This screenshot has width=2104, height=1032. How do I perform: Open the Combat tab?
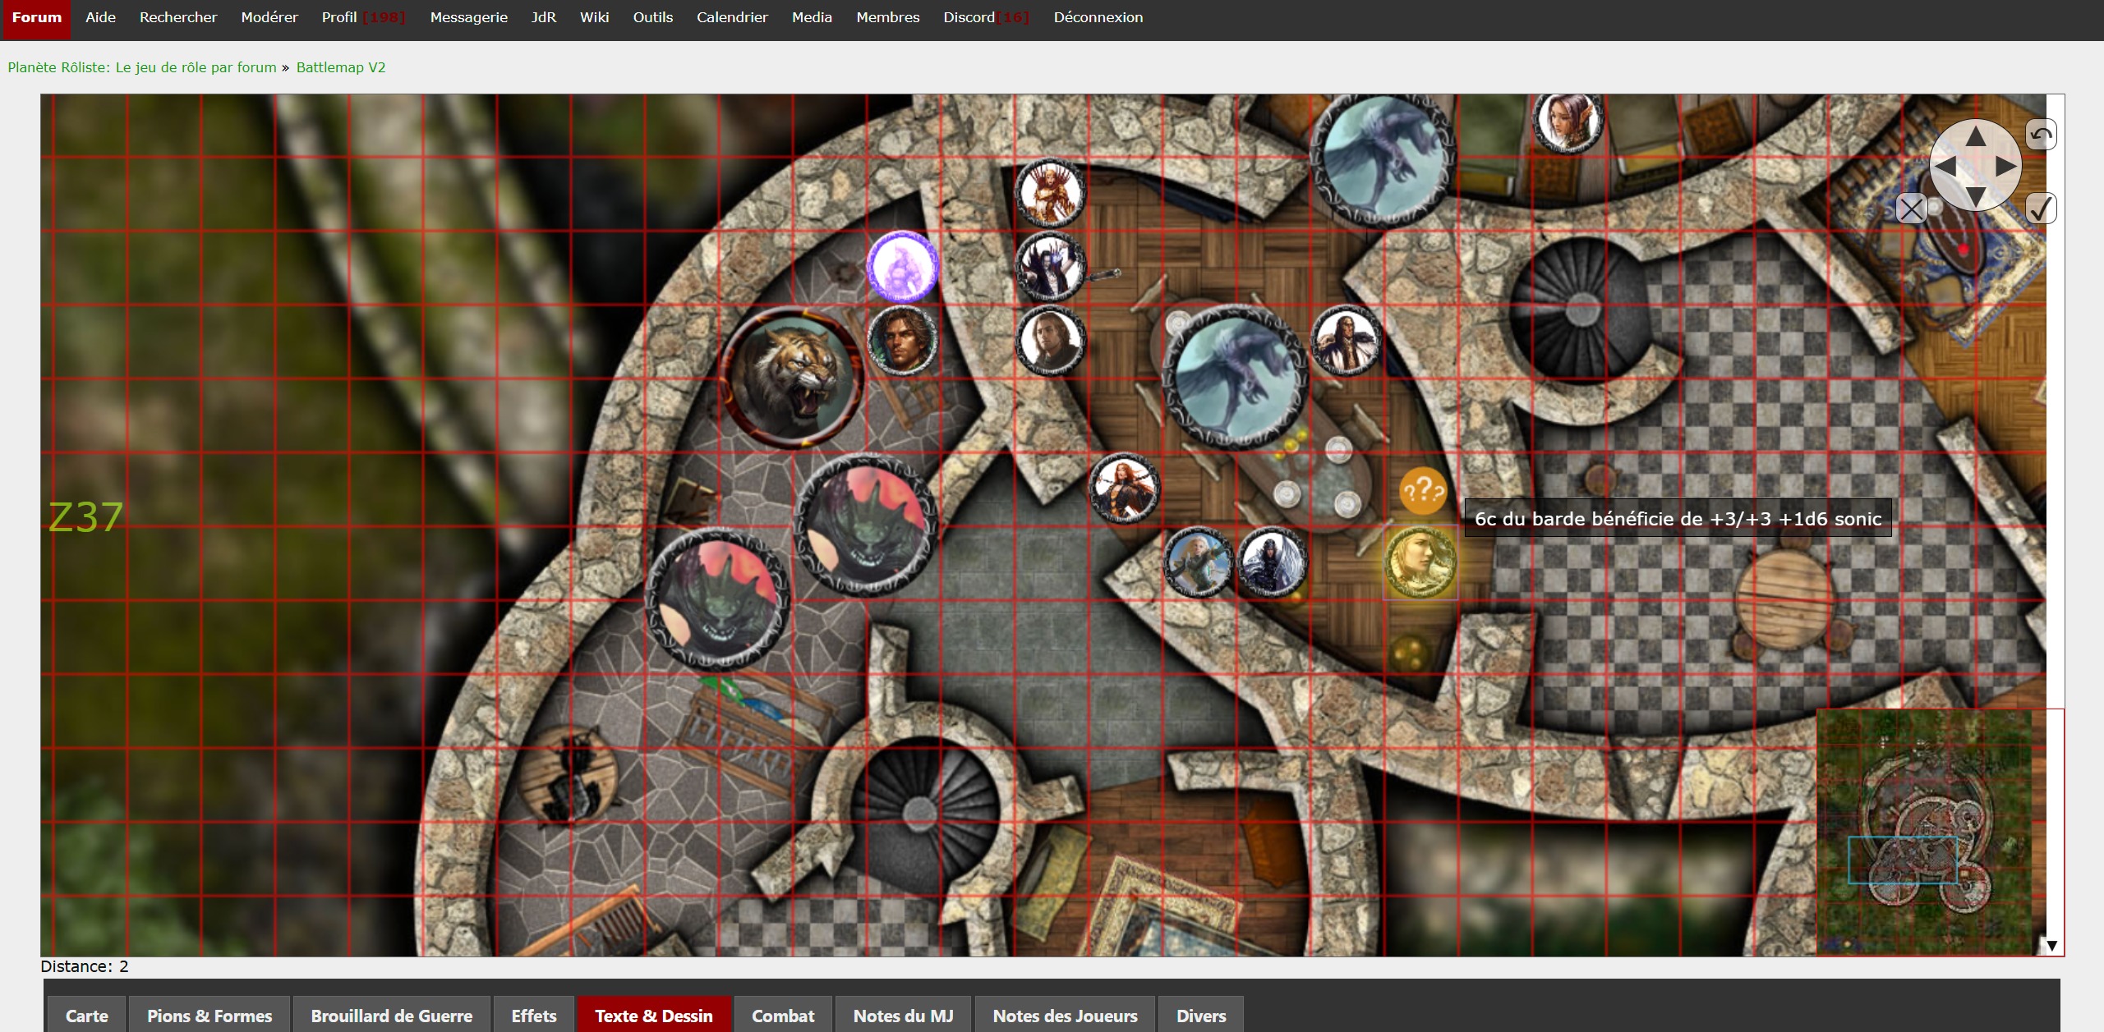(783, 1016)
